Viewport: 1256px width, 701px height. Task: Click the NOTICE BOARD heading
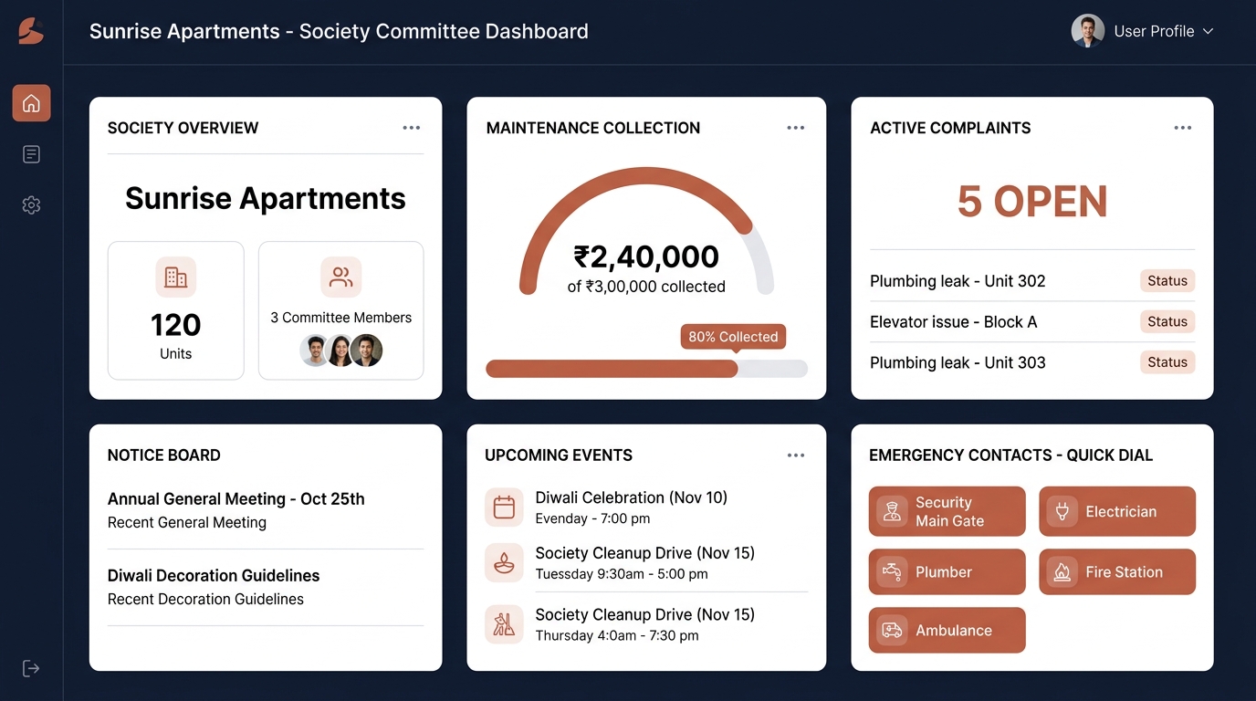[x=164, y=455]
